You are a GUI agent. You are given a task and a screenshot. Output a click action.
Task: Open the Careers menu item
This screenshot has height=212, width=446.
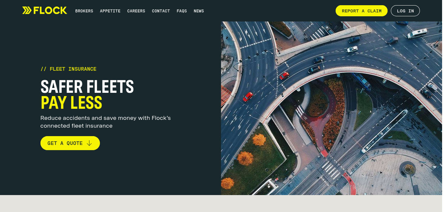click(x=136, y=11)
